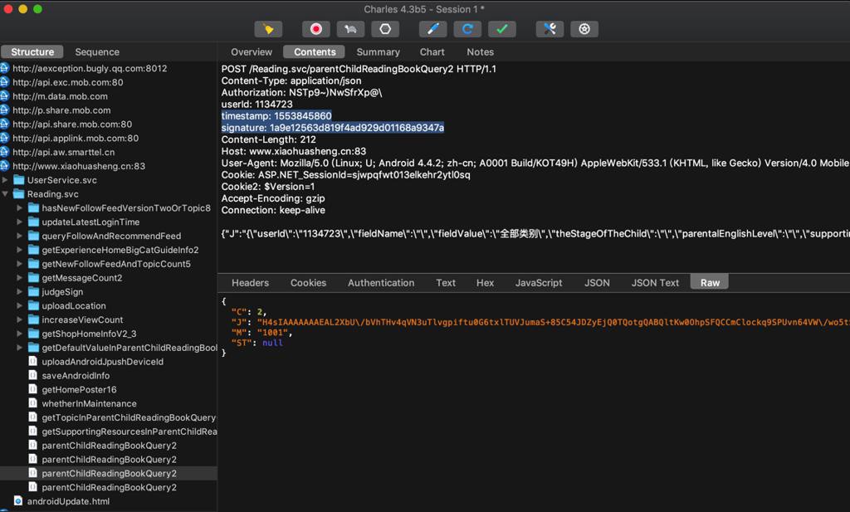Viewport: 850px width, 512px height.
Task: Open the Settings gear icon
Action: (584, 29)
